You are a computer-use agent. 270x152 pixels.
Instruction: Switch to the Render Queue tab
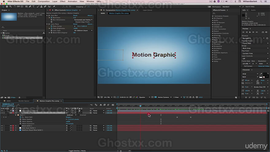[x=24, y=101]
